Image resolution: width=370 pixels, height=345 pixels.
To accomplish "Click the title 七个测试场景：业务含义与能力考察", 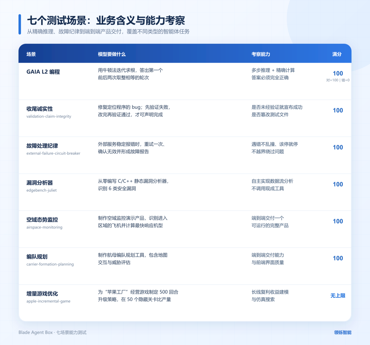I will (x=106, y=21).
